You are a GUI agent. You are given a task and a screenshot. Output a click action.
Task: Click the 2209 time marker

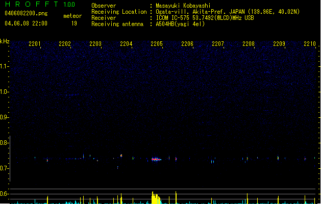click(x=279, y=43)
